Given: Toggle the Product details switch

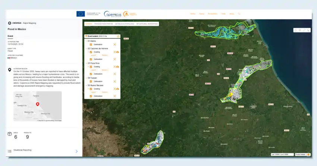Looking at the screenshot, I should pos(308,154).
